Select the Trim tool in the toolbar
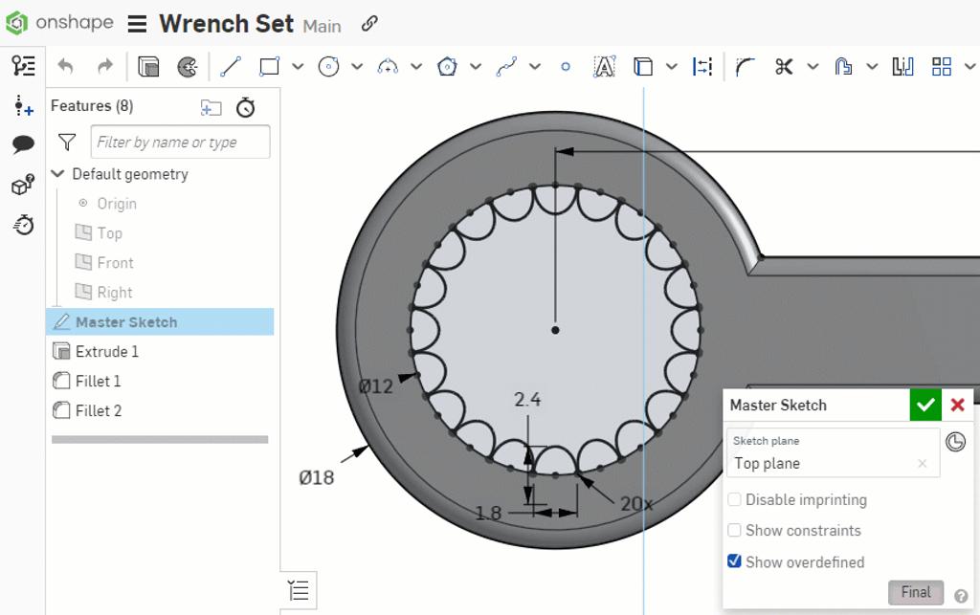Screen dimensions: 980x615 [785, 66]
